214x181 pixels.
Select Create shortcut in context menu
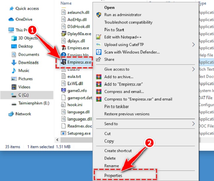click(118, 151)
